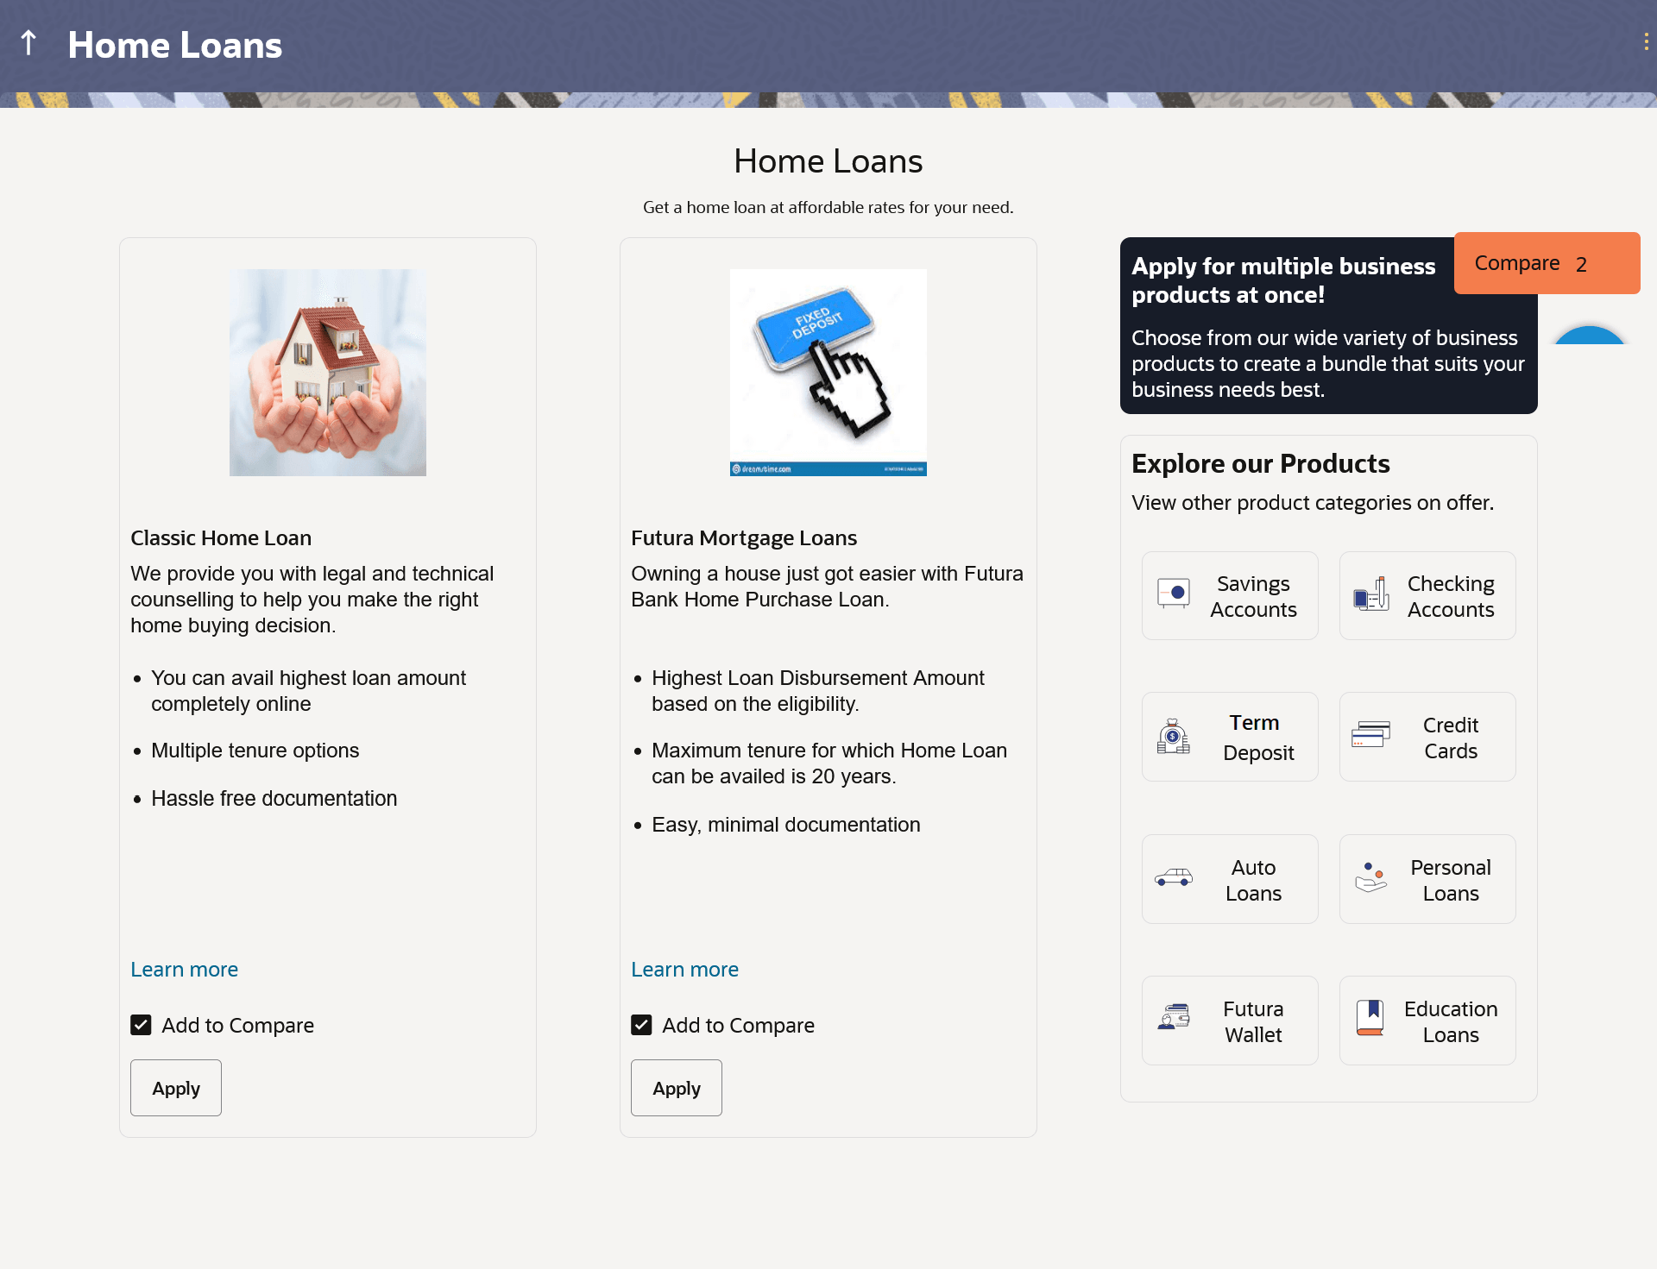1657x1269 pixels.
Task: Apply for Futura Mortgage Loans
Action: [677, 1088]
